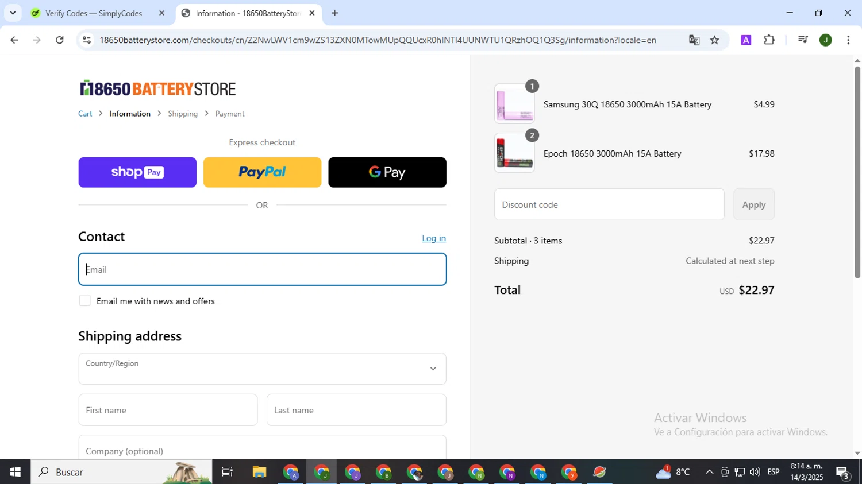Click the address bar URL

(x=378, y=40)
